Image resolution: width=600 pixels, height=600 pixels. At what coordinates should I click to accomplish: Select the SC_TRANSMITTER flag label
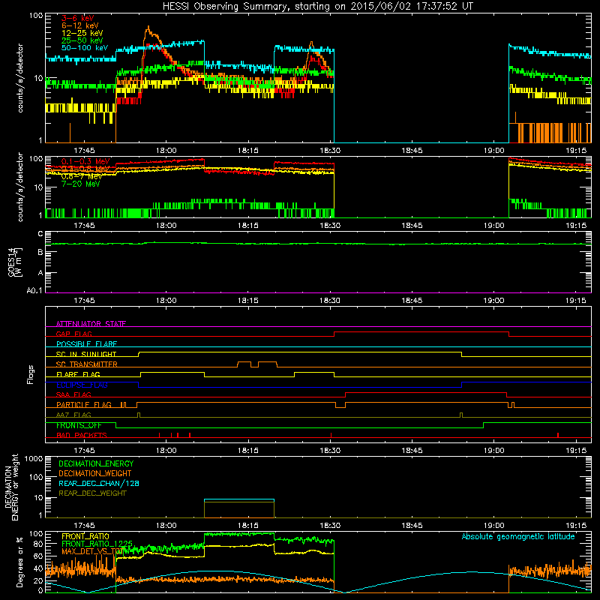point(87,364)
